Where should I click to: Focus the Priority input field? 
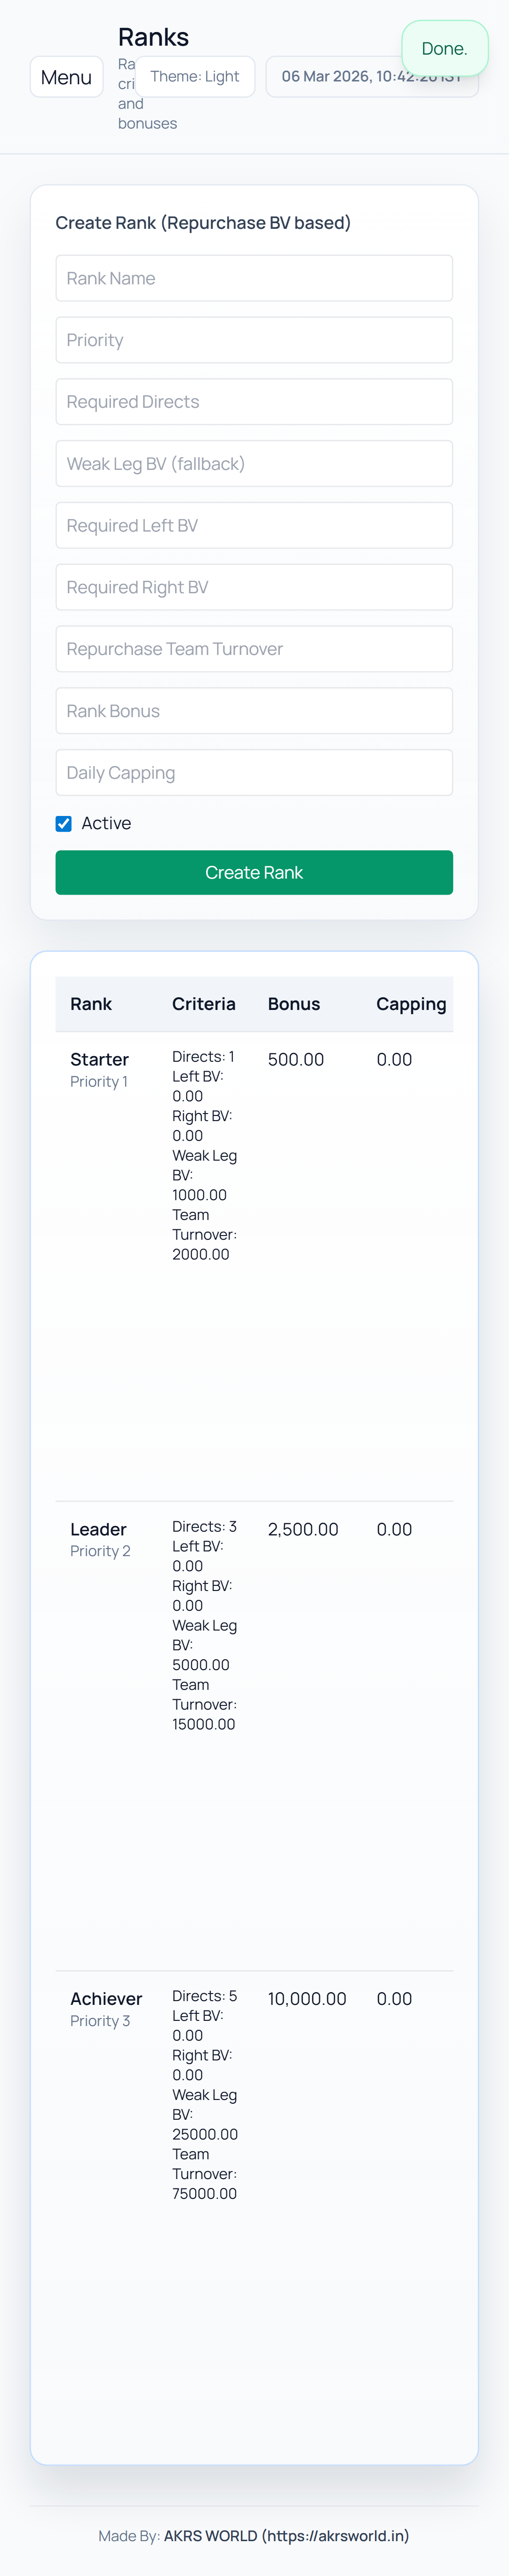[x=254, y=340]
